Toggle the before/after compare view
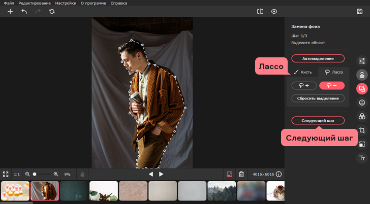The width and height of the screenshot is (370, 204). [260, 11]
